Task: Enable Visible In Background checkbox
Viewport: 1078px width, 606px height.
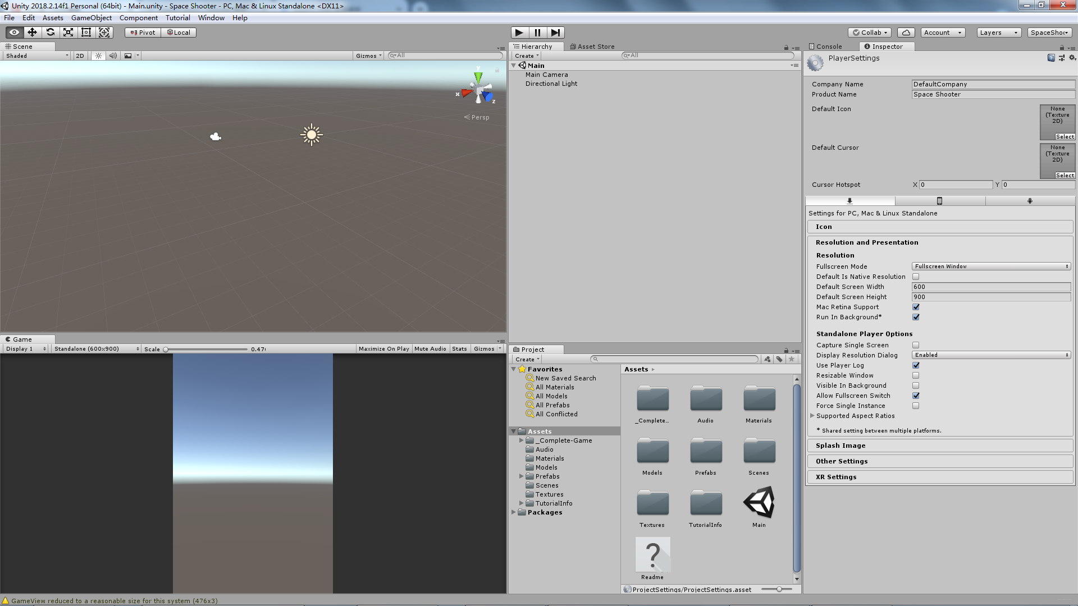Action: 916,385
